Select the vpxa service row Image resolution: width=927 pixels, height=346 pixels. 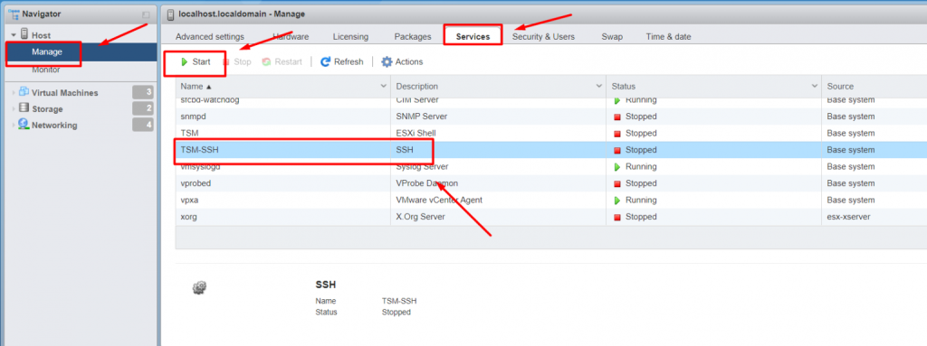coord(551,201)
